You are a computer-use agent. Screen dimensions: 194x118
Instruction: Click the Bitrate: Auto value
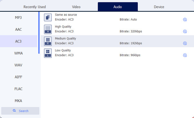128,19
